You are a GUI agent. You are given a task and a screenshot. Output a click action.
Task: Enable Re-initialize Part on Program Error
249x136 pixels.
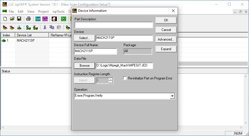[125, 78]
